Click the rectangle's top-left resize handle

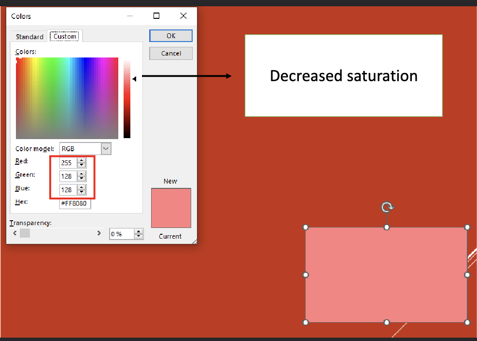click(306, 227)
